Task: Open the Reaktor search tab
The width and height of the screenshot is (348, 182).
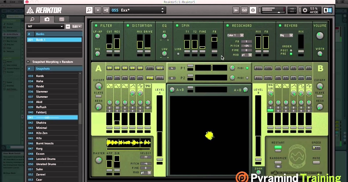Action: coord(32,19)
